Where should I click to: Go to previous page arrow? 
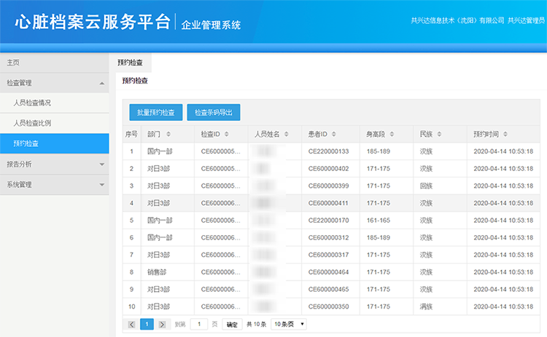tap(131, 325)
